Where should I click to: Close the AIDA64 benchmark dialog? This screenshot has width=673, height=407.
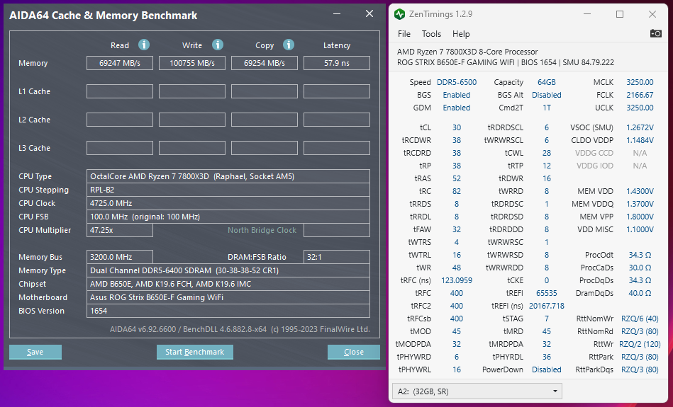(x=354, y=352)
